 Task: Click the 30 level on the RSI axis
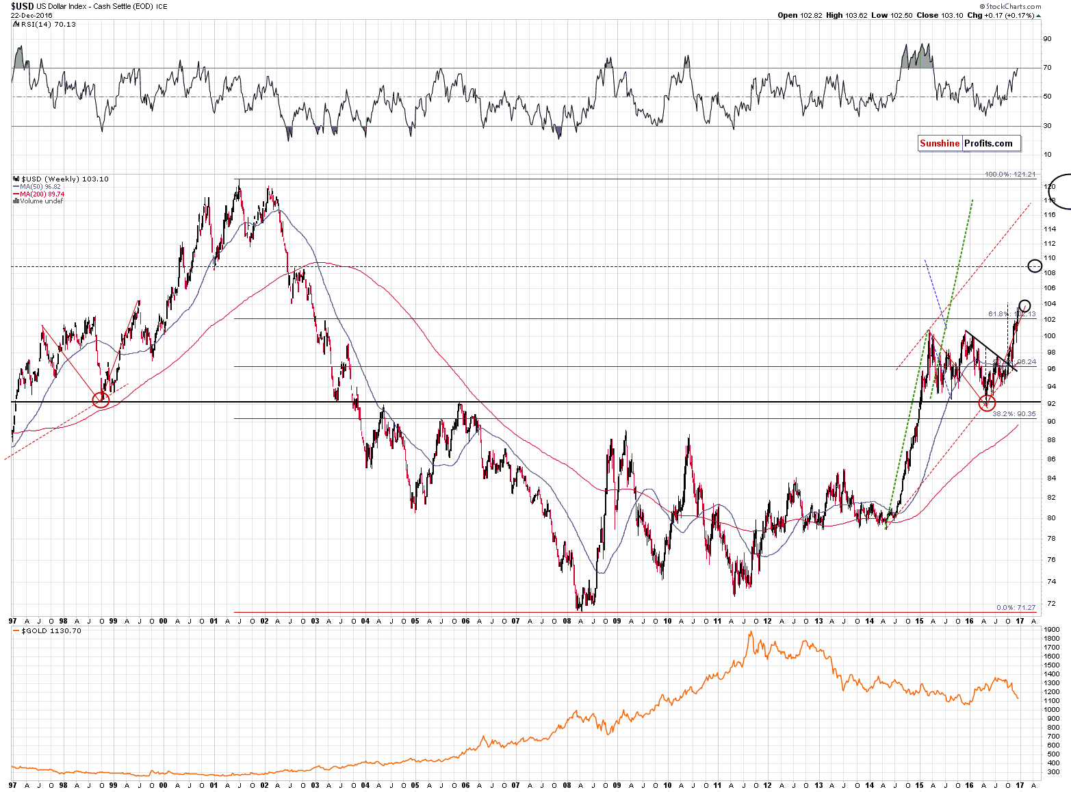[x=1047, y=126]
